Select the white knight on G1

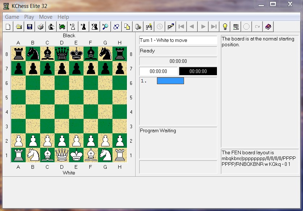pos(105,155)
